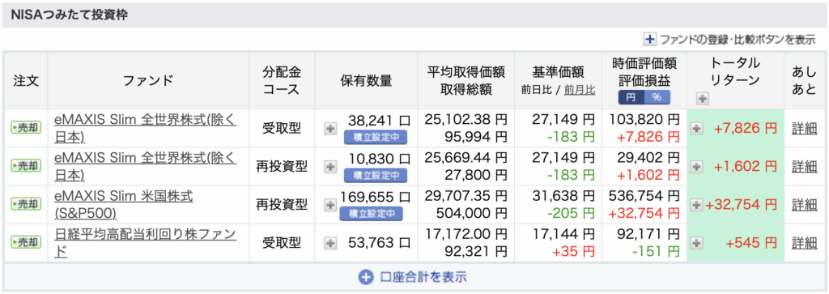Expand plus icon next to +545 円 return
This screenshot has height=294, width=829.
(697, 243)
